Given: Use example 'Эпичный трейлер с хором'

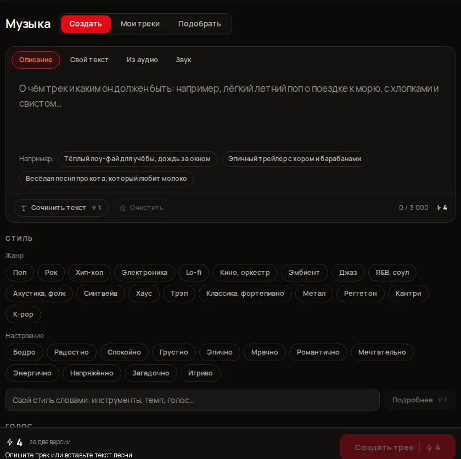Looking at the screenshot, I should [295, 159].
